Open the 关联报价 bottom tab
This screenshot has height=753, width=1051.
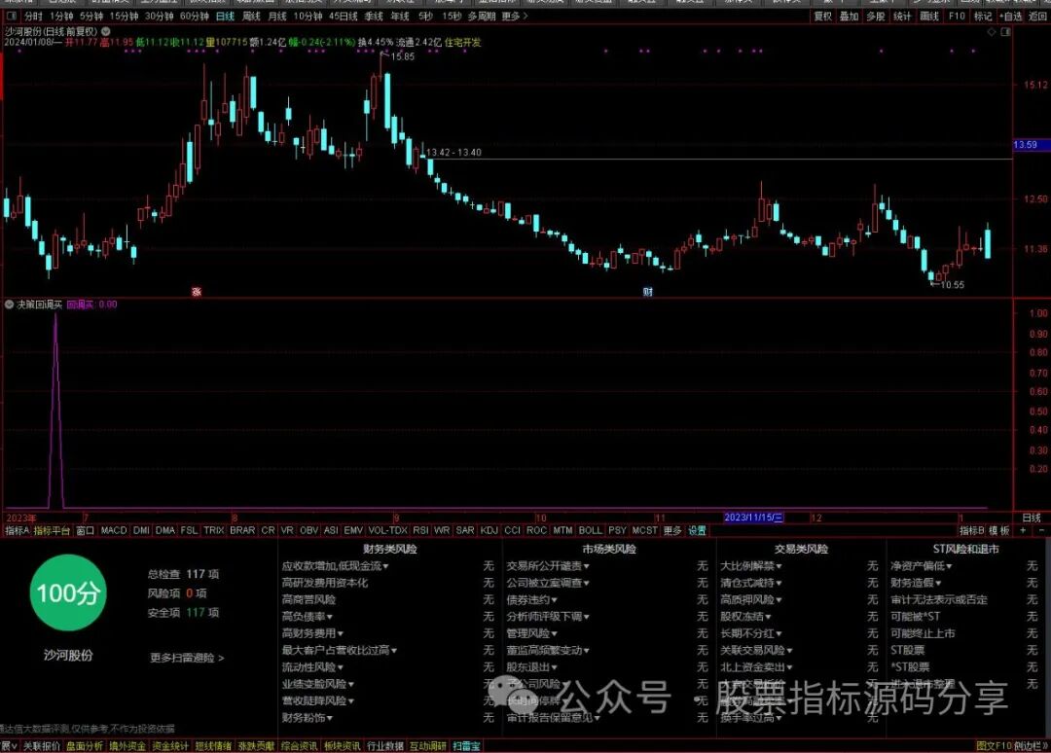[x=42, y=745]
